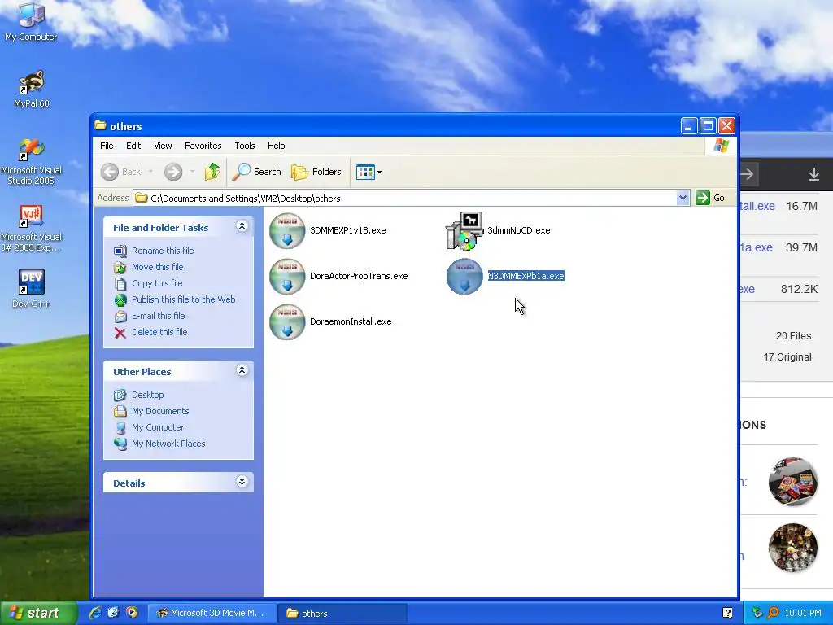
Task: Open Forward button history dropdown arrow
Action: click(x=192, y=172)
